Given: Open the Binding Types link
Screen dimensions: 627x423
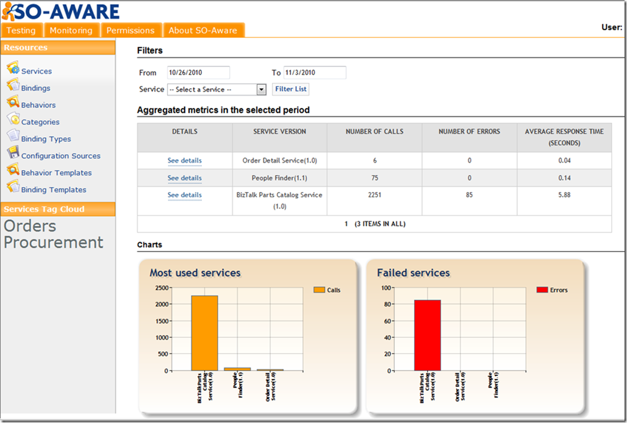Looking at the screenshot, I should pyautogui.click(x=46, y=139).
